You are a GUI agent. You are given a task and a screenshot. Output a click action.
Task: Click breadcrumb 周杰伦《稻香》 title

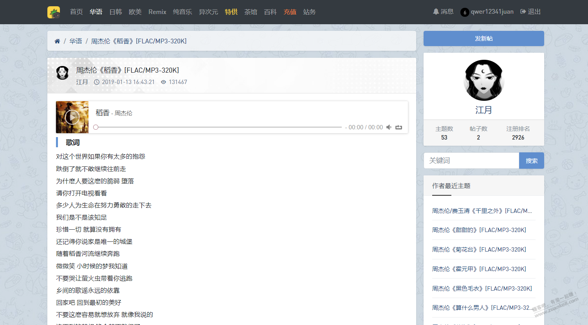[139, 41]
